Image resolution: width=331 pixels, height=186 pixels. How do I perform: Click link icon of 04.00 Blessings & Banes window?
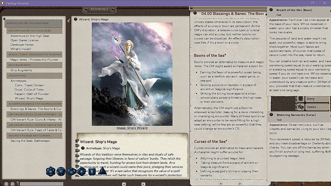click(195, 13)
